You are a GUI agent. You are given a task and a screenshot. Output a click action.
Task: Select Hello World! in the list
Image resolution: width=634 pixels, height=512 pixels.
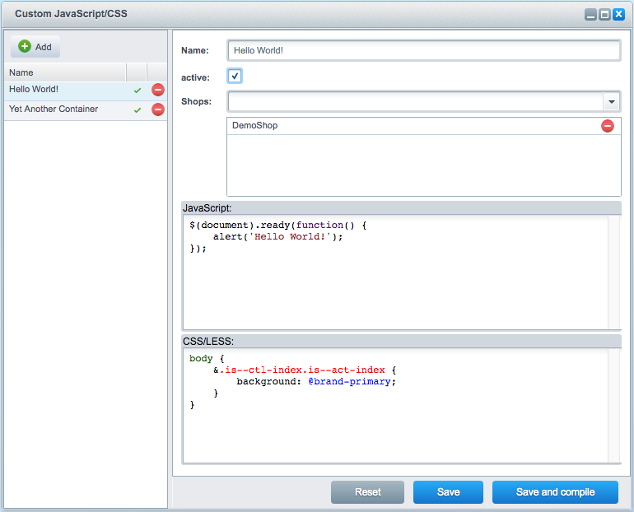[86, 90]
